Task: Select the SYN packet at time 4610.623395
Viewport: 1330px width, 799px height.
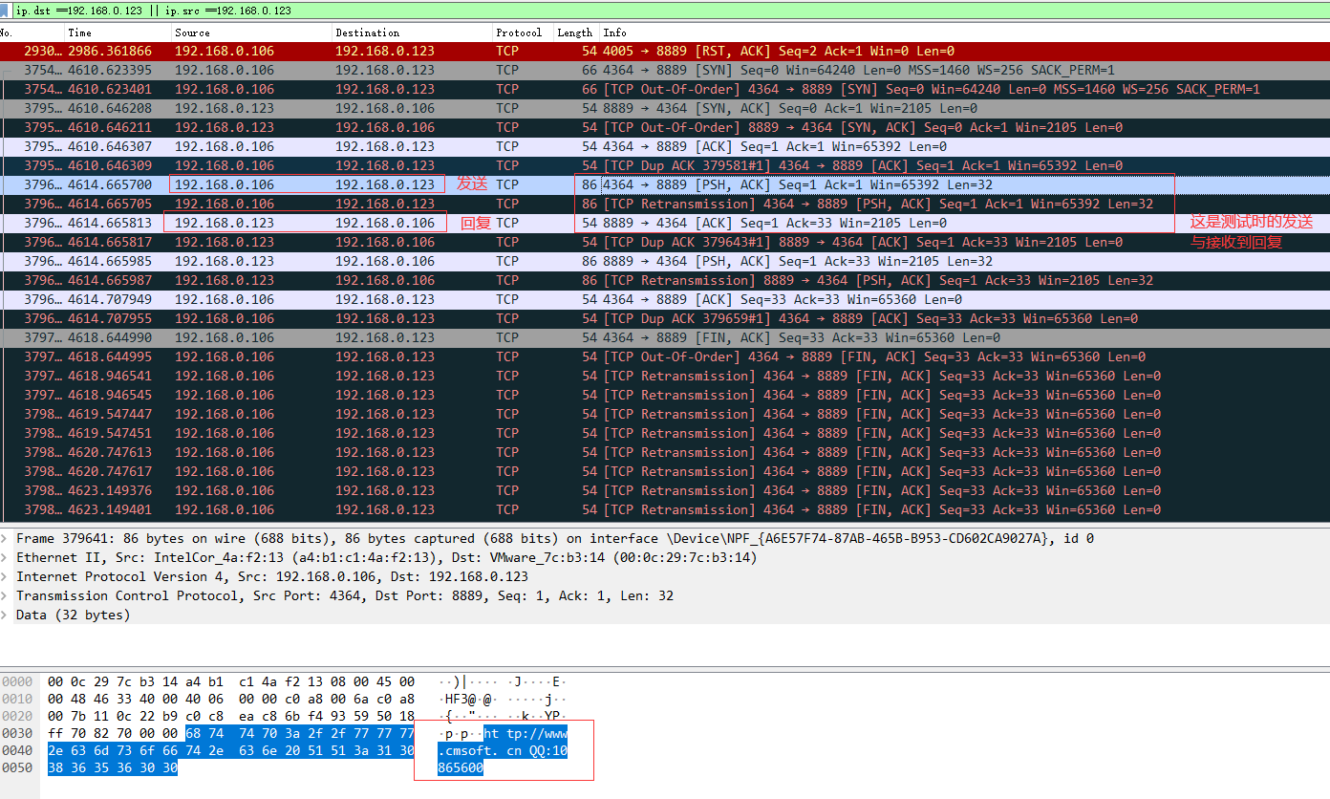Action: [x=665, y=70]
